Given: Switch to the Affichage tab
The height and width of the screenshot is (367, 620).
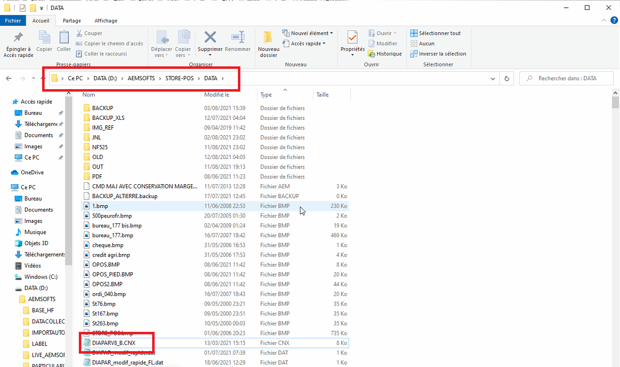Looking at the screenshot, I should pos(106,21).
